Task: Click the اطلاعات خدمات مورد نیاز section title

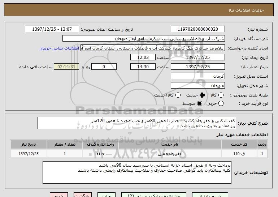Action: coord(242,135)
